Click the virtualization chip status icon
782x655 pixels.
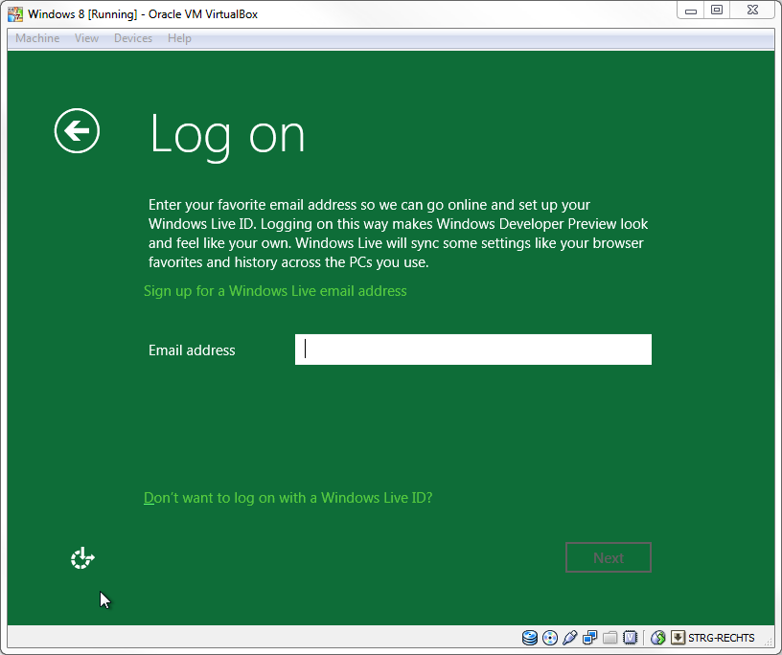631,638
